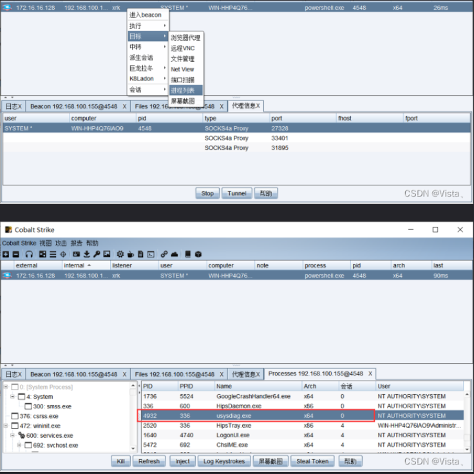This screenshot has width=474, height=474.
Task: Select the SOCKS4a Proxy row with port 33401
Action: [237, 138]
